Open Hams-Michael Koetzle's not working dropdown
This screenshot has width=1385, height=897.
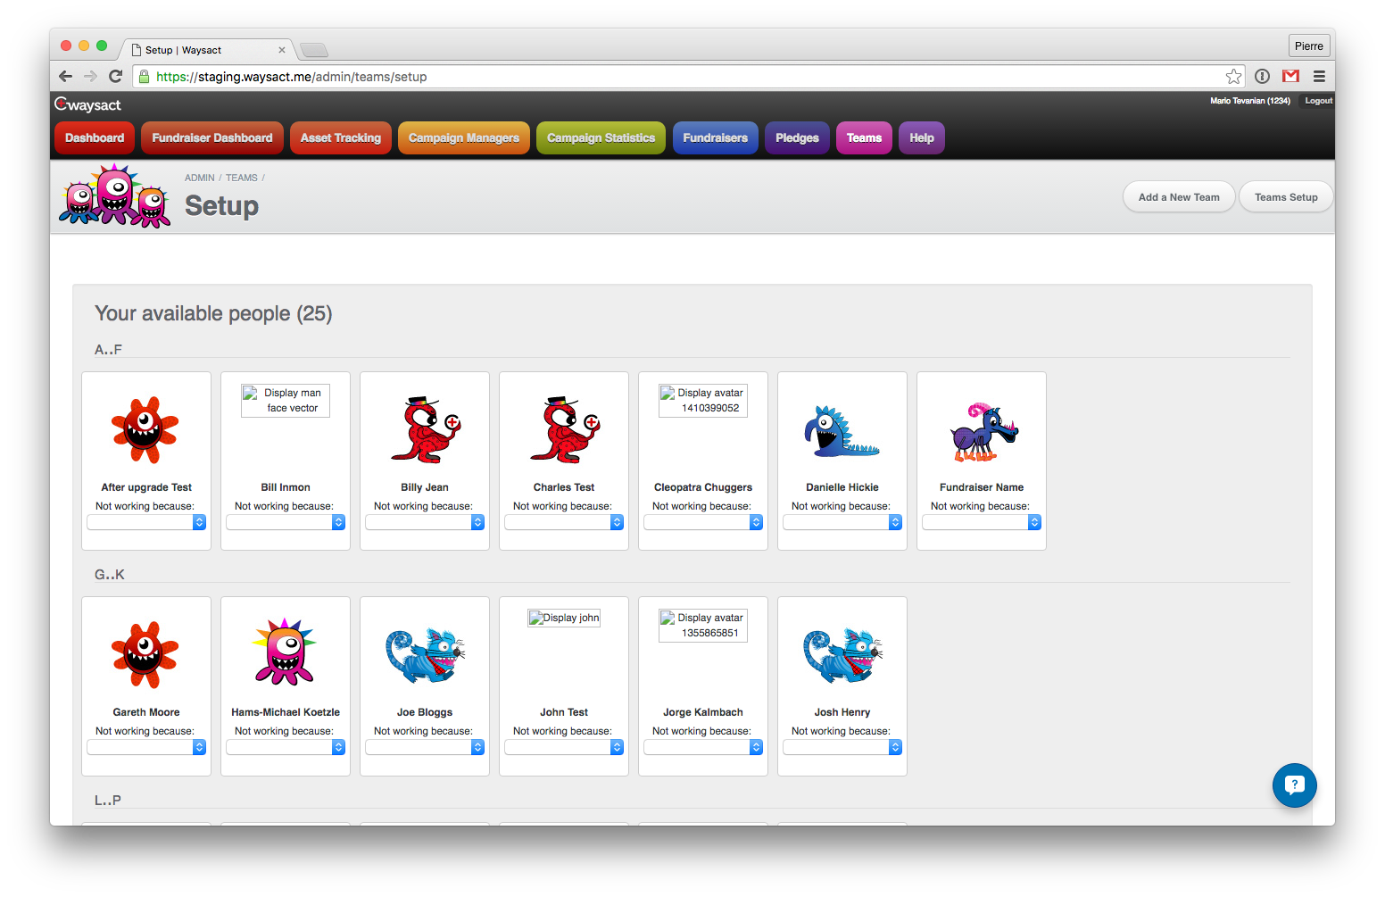[x=286, y=748]
